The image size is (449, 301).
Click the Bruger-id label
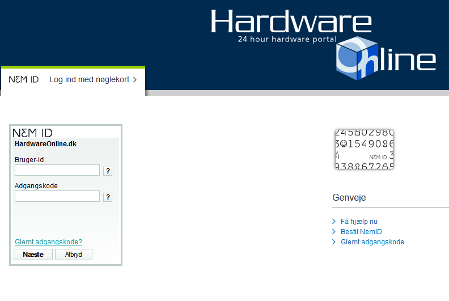tap(29, 159)
